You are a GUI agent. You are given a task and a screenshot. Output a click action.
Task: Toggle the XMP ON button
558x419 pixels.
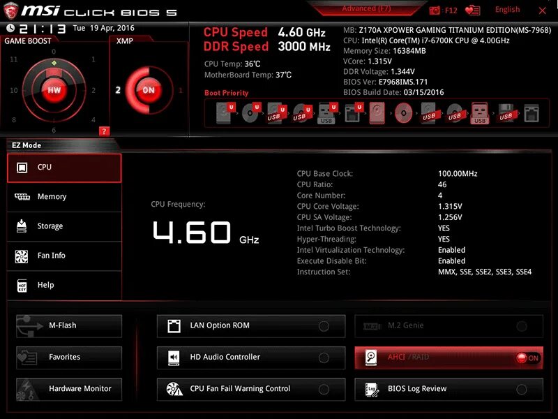click(x=149, y=90)
